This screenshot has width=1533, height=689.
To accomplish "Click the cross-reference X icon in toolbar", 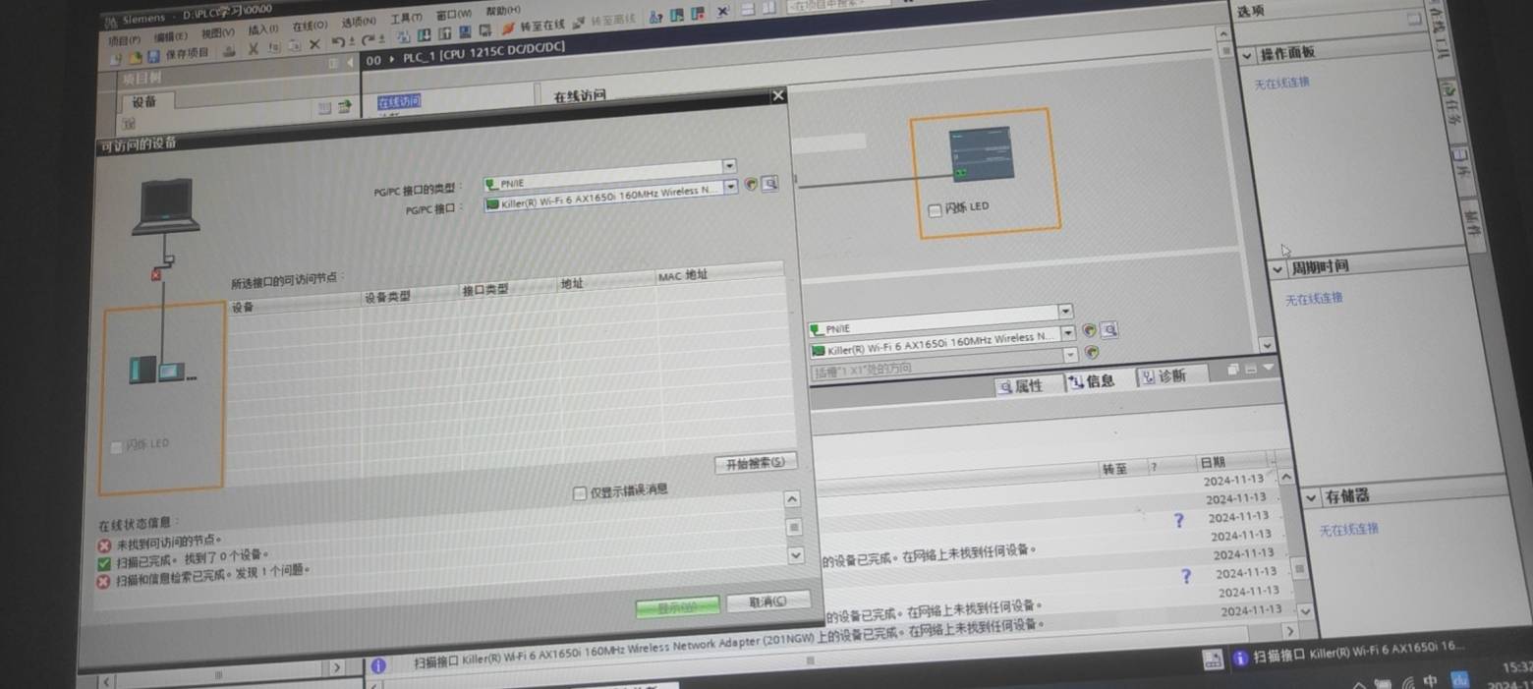I will pos(723,11).
